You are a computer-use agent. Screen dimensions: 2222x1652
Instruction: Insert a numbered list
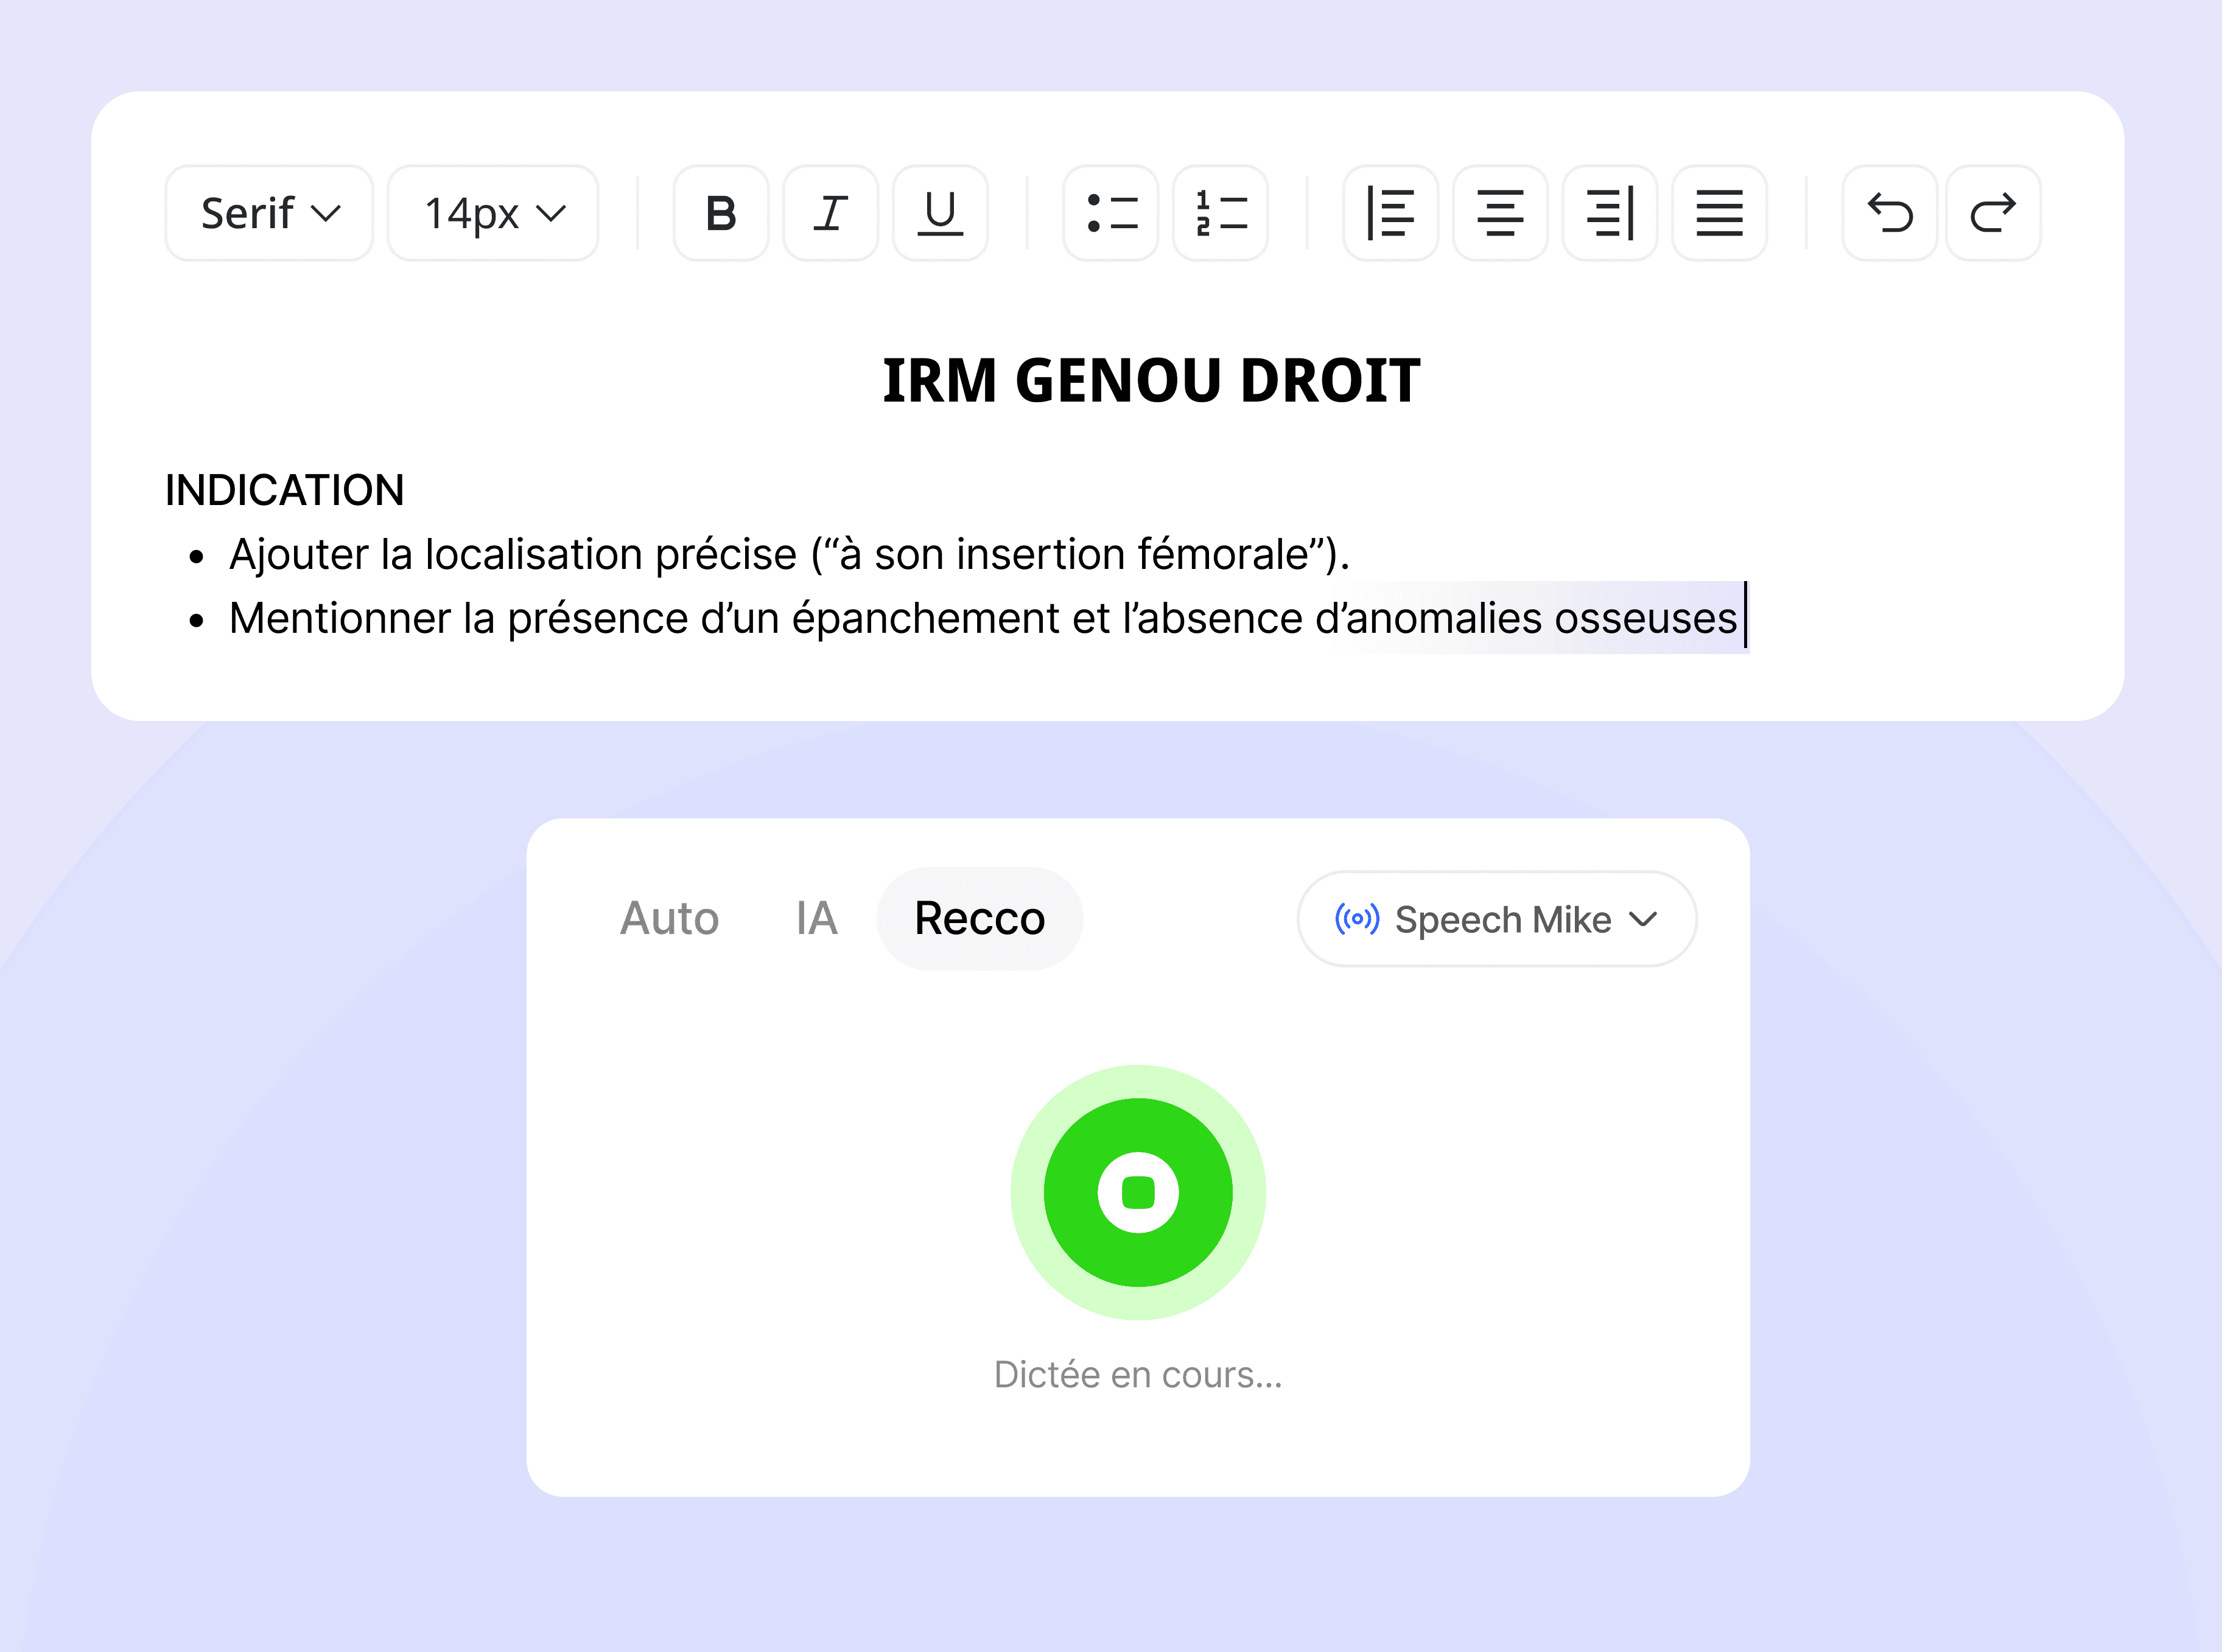[1221, 213]
